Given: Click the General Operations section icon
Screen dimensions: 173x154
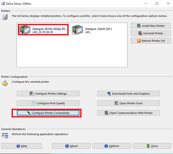Looking at the screenshot, I should (x=5, y=135).
